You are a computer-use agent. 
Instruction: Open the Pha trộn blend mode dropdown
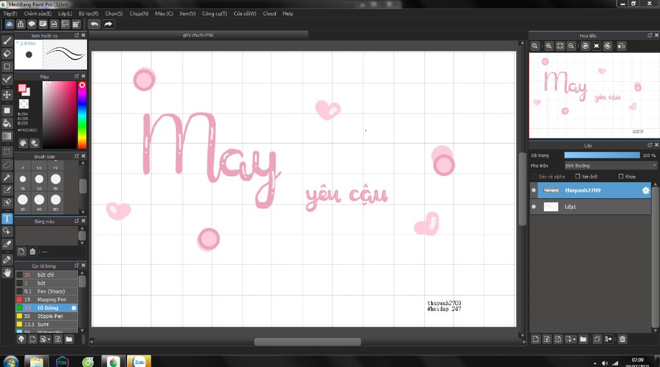click(610, 165)
